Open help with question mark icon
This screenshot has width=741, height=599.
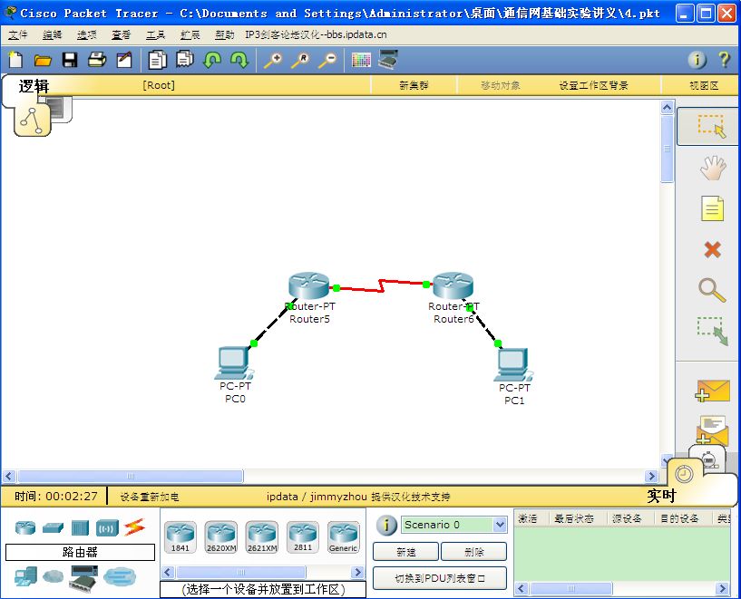tap(724, 60)
